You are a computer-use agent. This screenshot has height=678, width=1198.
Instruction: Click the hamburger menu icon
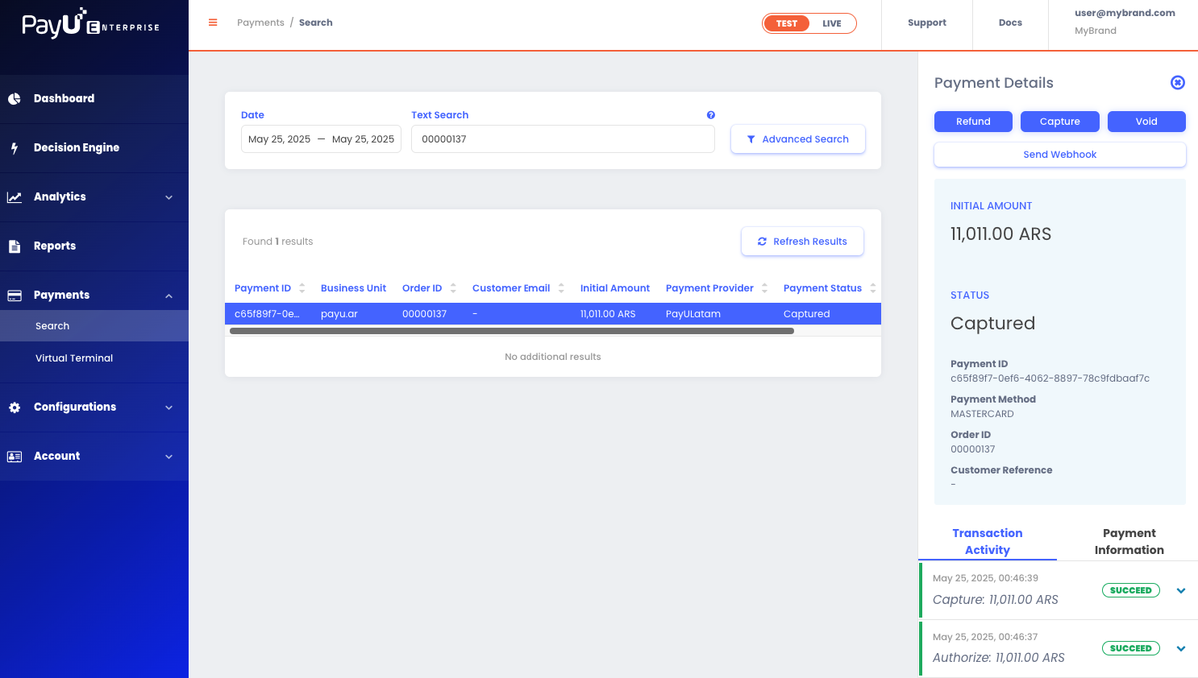[213, 23]
